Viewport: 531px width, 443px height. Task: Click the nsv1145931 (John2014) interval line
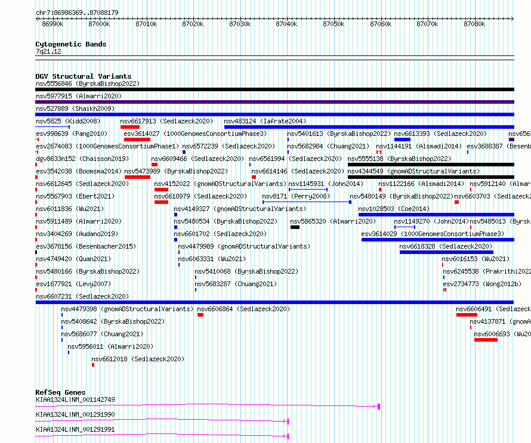[x=308, y=190]
